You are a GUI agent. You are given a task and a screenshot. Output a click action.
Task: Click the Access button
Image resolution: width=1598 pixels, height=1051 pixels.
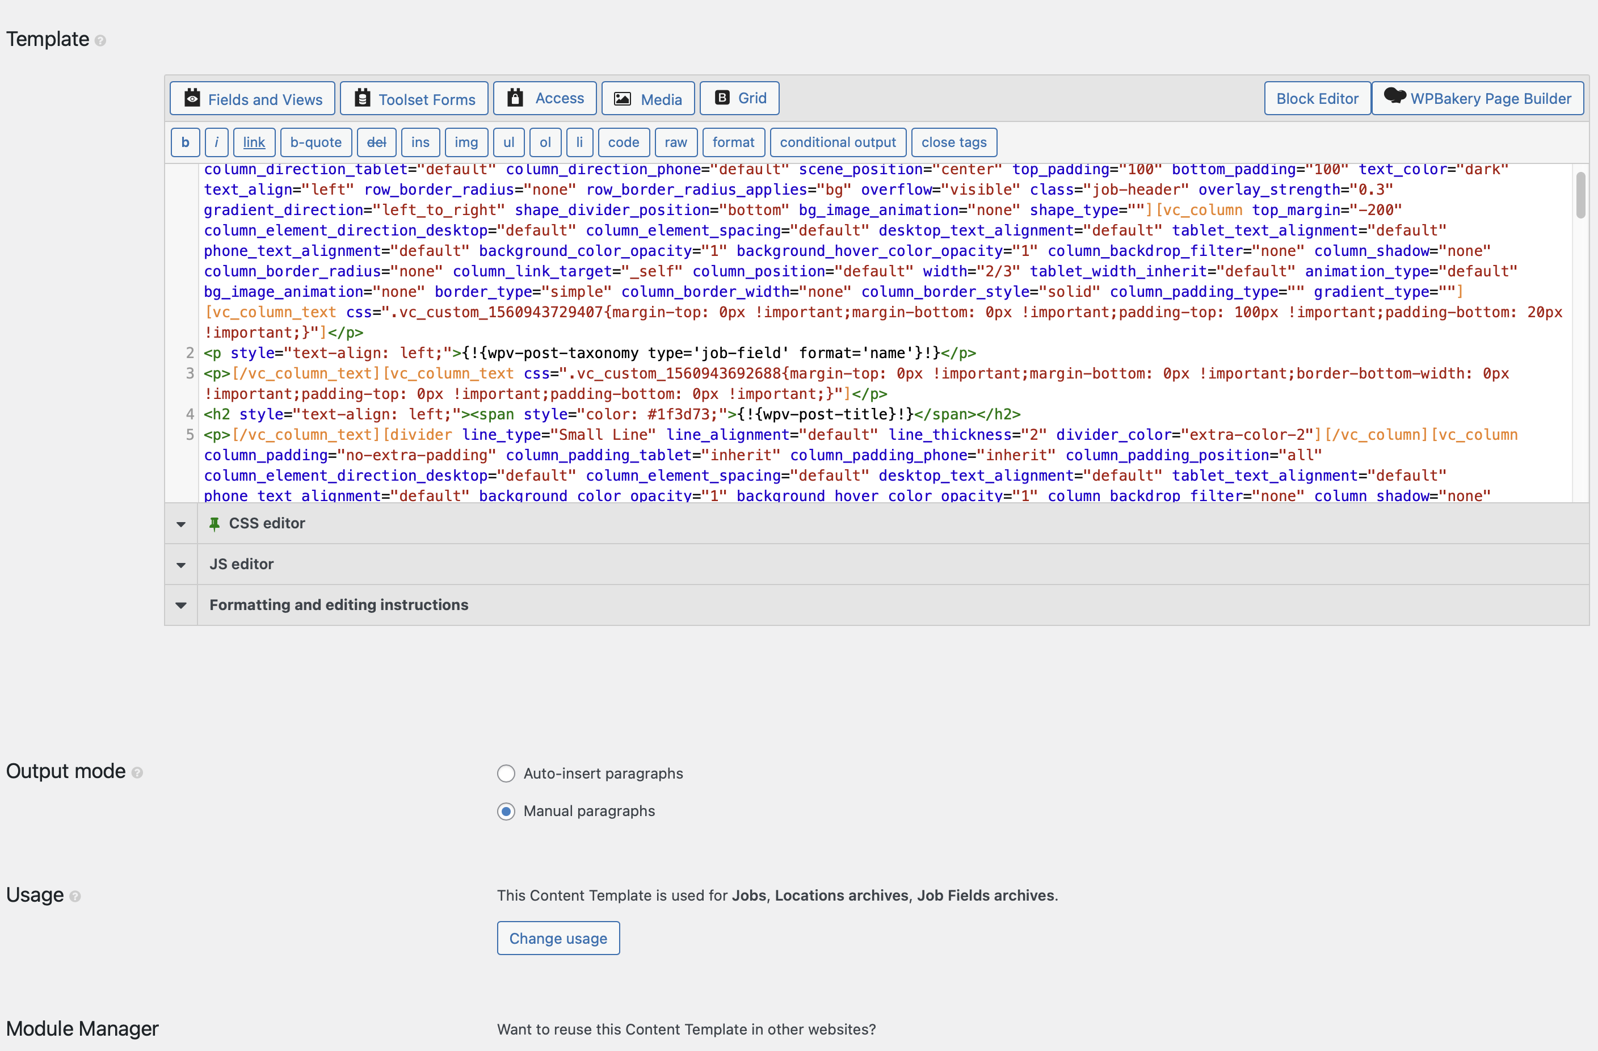(545, 99)
